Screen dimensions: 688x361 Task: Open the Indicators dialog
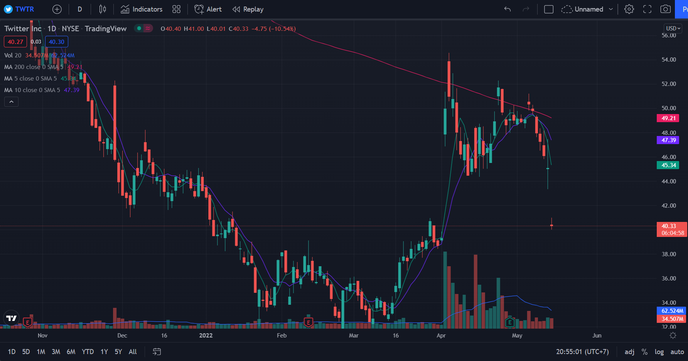pyautogui.click(x=142, y=9)
